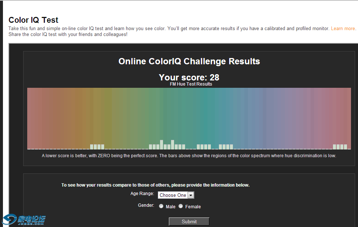Viewport: 358px width, 227px height.
Task: Click the error bars at chart's far right end
Action: (x=340, y=147)
